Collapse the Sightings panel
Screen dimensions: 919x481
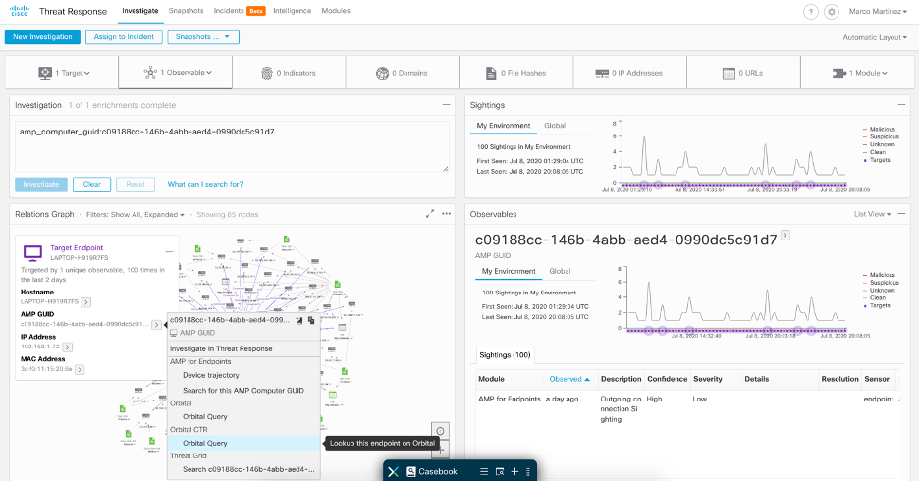point(902,103)
